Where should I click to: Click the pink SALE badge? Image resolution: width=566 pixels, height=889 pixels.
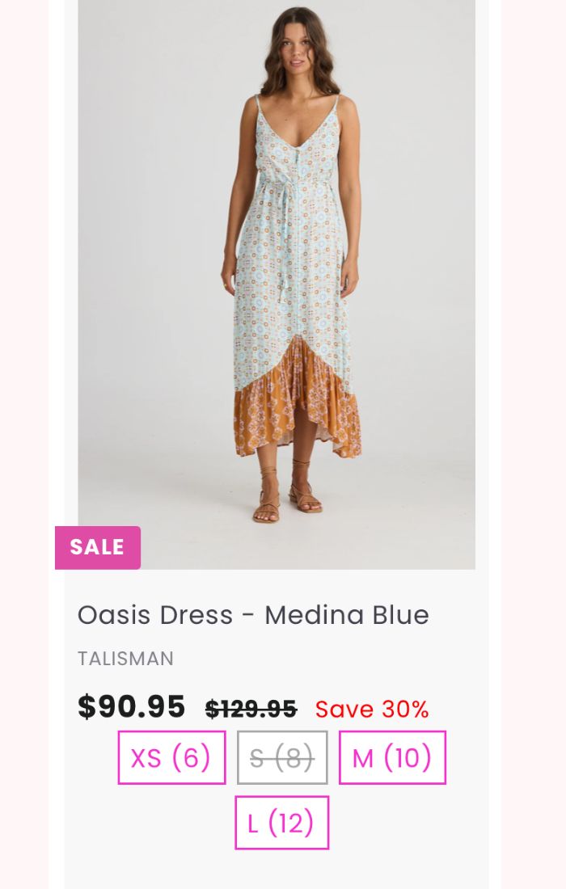pyautogui.click(x=98, y=547)
